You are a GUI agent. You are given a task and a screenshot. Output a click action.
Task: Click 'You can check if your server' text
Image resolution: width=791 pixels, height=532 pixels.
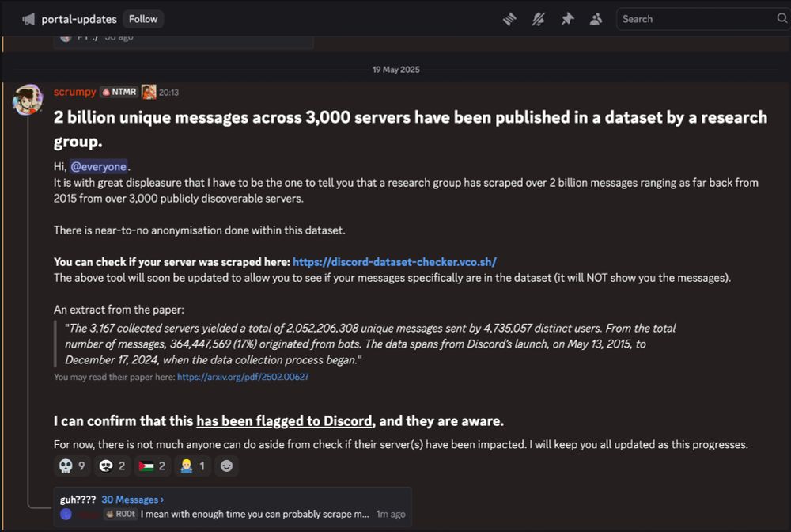(172, 262)
